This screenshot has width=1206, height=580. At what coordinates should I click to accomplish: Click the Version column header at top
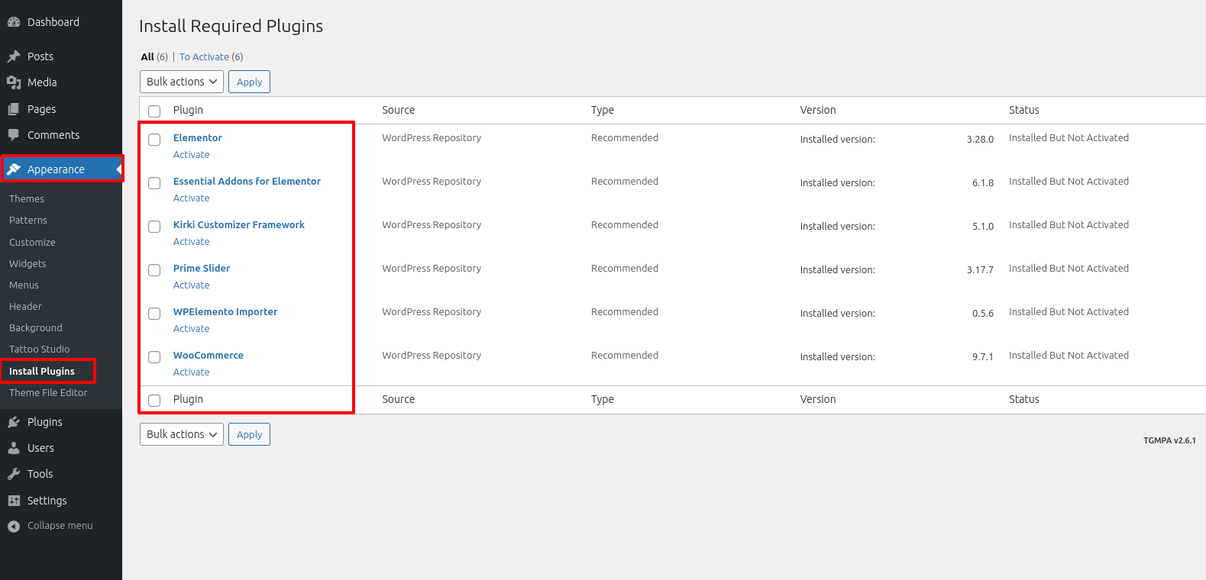click(818, 110)
